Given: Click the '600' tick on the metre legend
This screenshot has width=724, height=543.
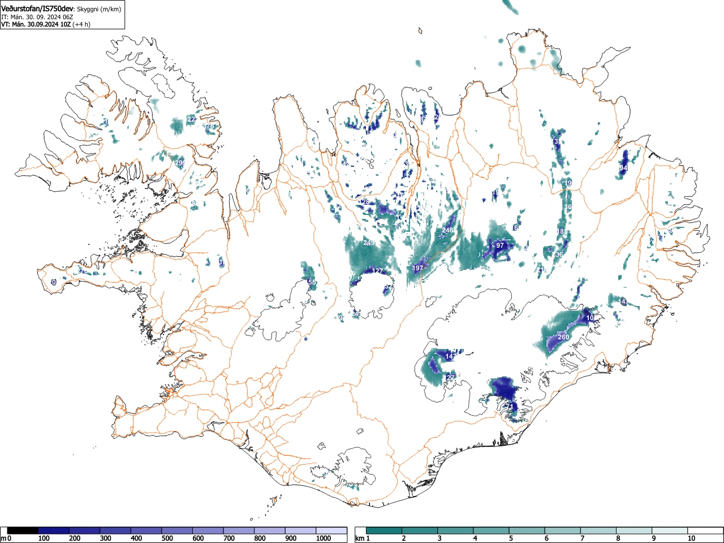Looking at the screenshot, I should 198,538.
